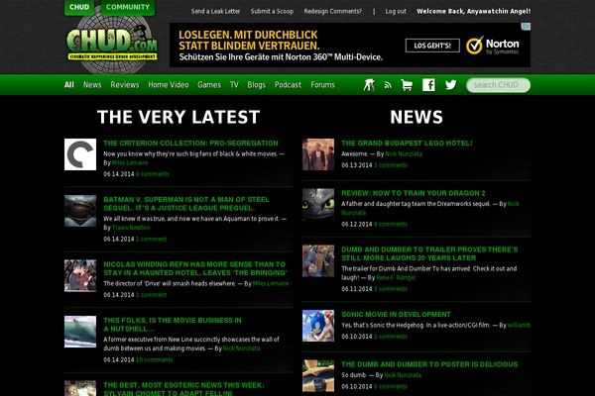
Task: Click Nick Nunziata on Lego Hotel article
Action: 404,153
